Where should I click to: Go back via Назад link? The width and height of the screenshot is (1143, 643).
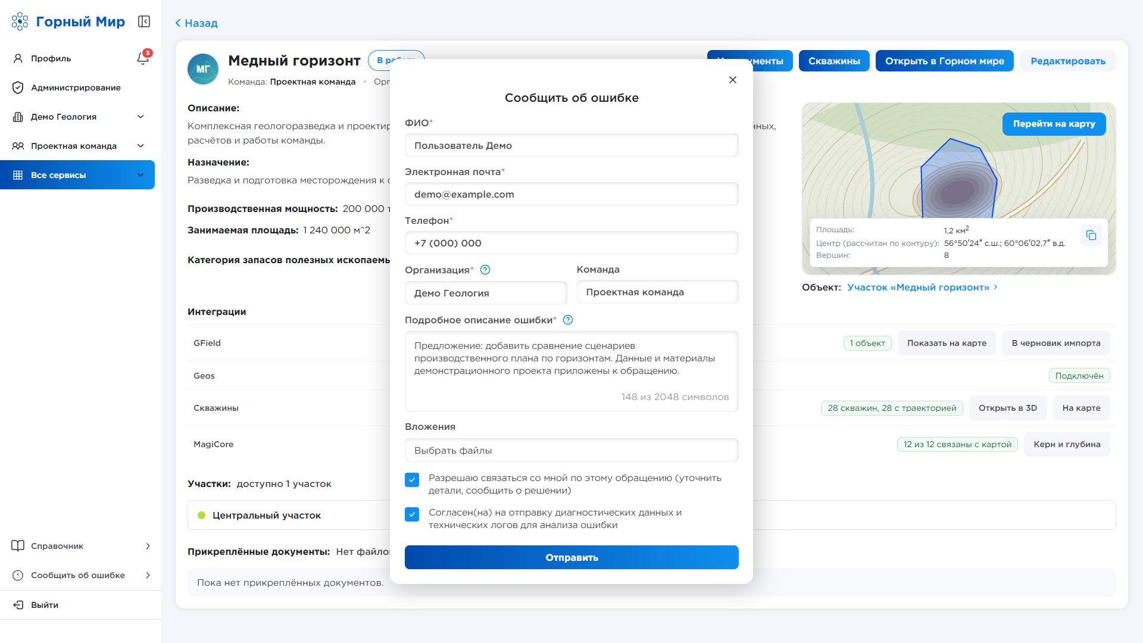pyautogui.click(x=196, y=23)
